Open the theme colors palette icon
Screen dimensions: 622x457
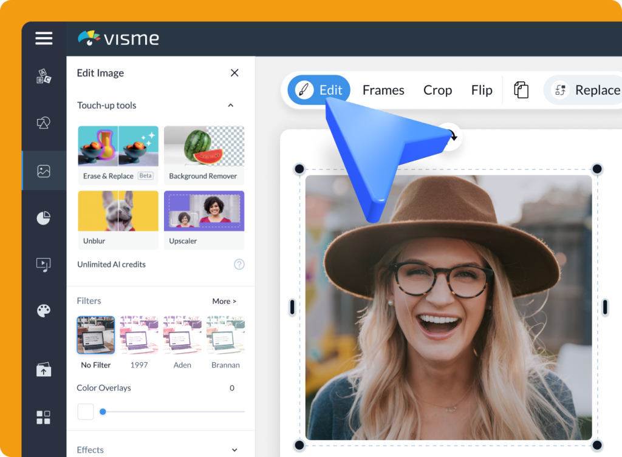pos(44,310)
